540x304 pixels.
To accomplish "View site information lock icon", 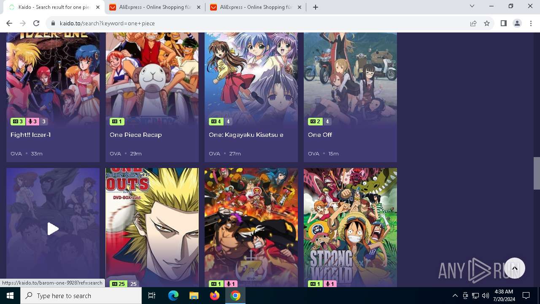I will (53, 23).
